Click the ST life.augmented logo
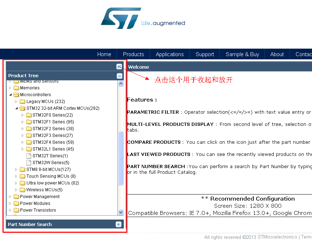Screen dimensions: 312x241 [143, 18]
